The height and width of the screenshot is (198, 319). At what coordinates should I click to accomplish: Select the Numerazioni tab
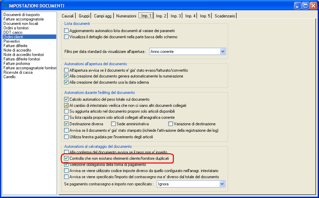126,16
